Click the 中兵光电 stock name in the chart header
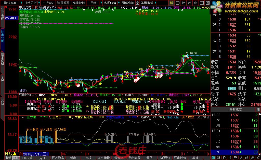 [25, 7]
